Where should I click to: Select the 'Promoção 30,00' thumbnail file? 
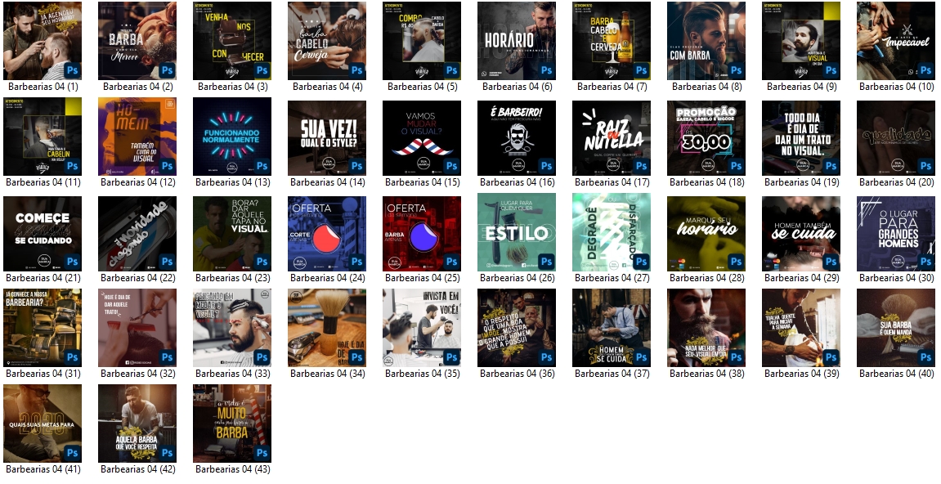pos(706,137)
